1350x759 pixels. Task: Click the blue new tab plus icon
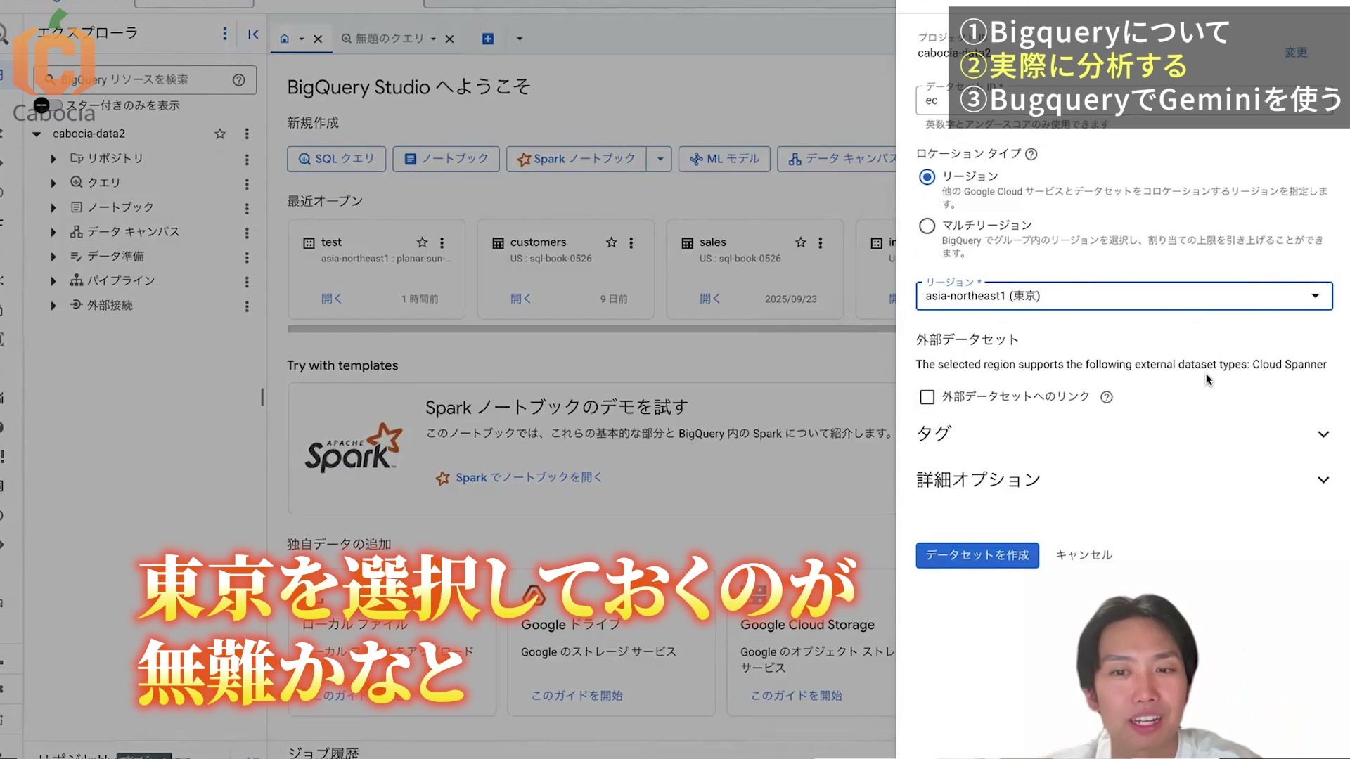(487, 39)
